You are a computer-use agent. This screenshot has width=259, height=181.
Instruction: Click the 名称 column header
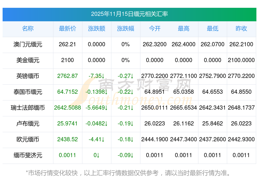(x=28, y=29)
